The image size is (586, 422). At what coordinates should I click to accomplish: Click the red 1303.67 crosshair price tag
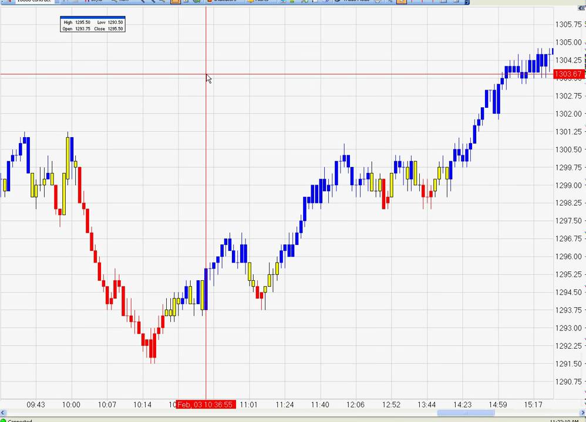click(x=568, y=74)
